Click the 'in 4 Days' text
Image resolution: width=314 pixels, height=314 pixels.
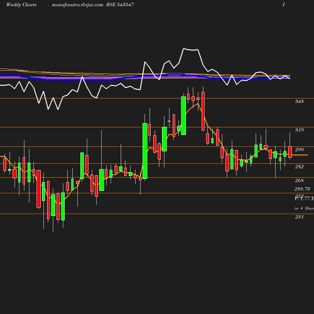[304, 208]
